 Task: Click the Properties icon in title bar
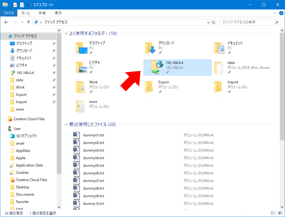[x=15, y=5]
